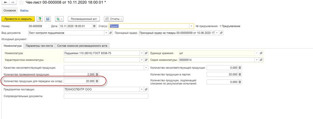Viewport: 313px width, 119px height.
Task: Click the Рекламационный акт button
Action: [84, 19]
